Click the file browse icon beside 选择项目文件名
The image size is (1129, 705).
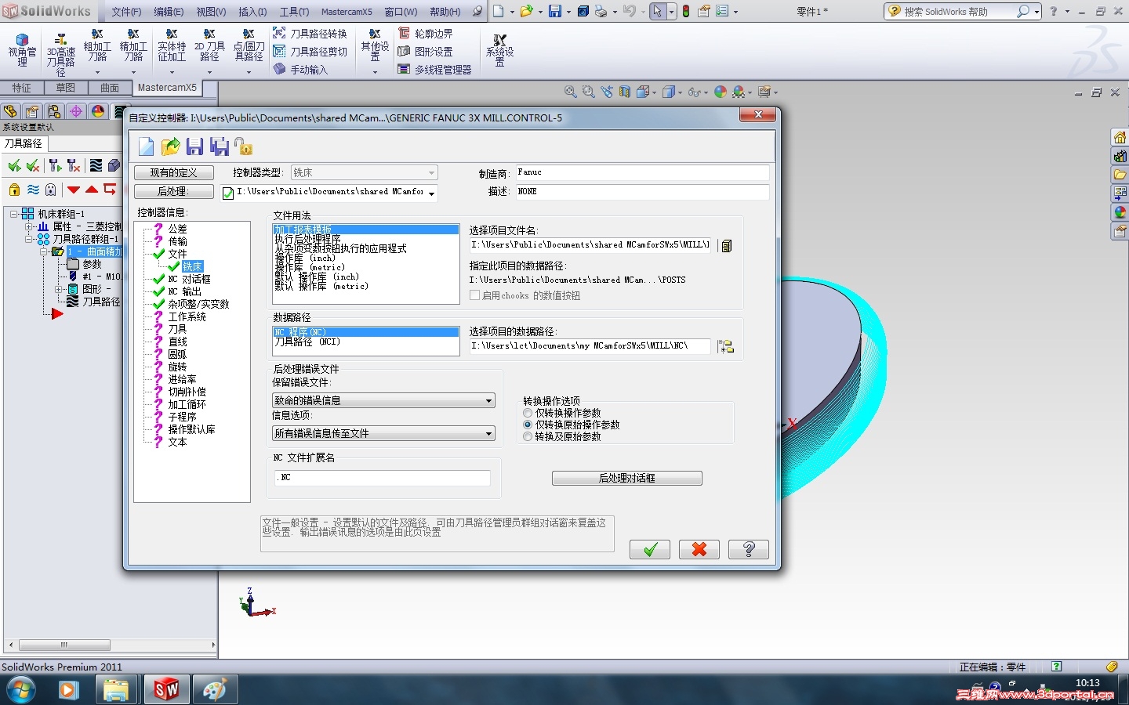click(726, 246)
